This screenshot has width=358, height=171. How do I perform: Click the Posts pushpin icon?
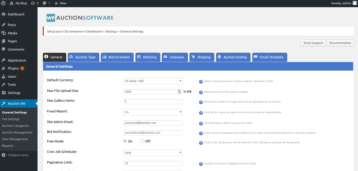(3, 25)
